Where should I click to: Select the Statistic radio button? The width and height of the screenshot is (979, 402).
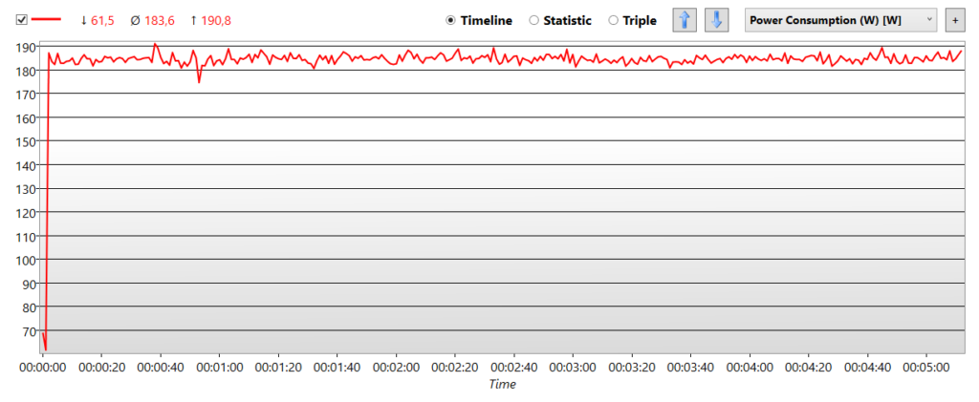click(x=560, y=20)
